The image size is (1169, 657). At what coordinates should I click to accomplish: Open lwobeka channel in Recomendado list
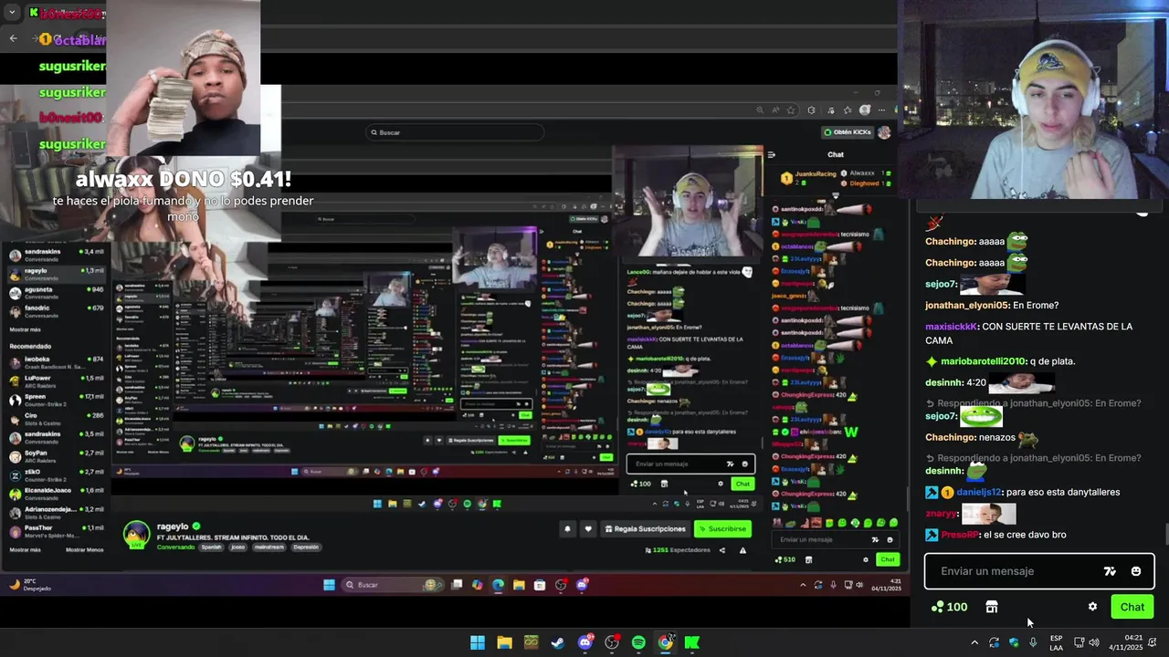tap(55, 361)
